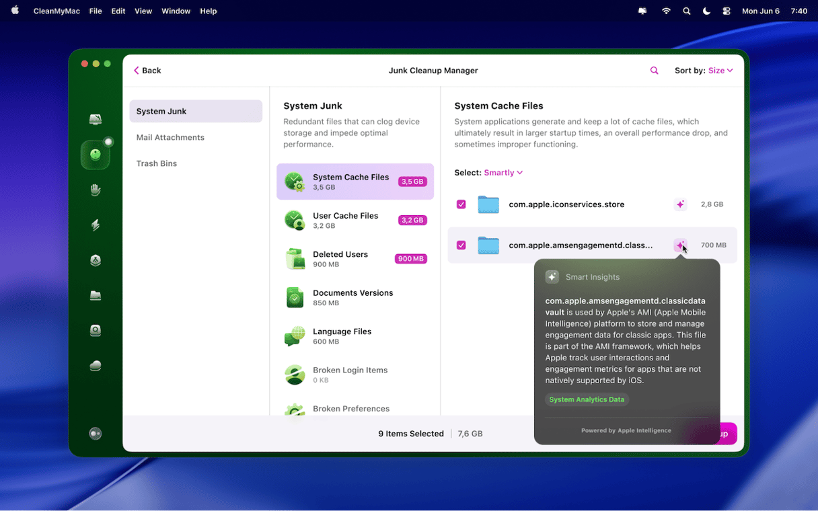Screen dimensions: 818x511
Task: Switch to Mail Attachments category
Action: [x=170, y=137]
